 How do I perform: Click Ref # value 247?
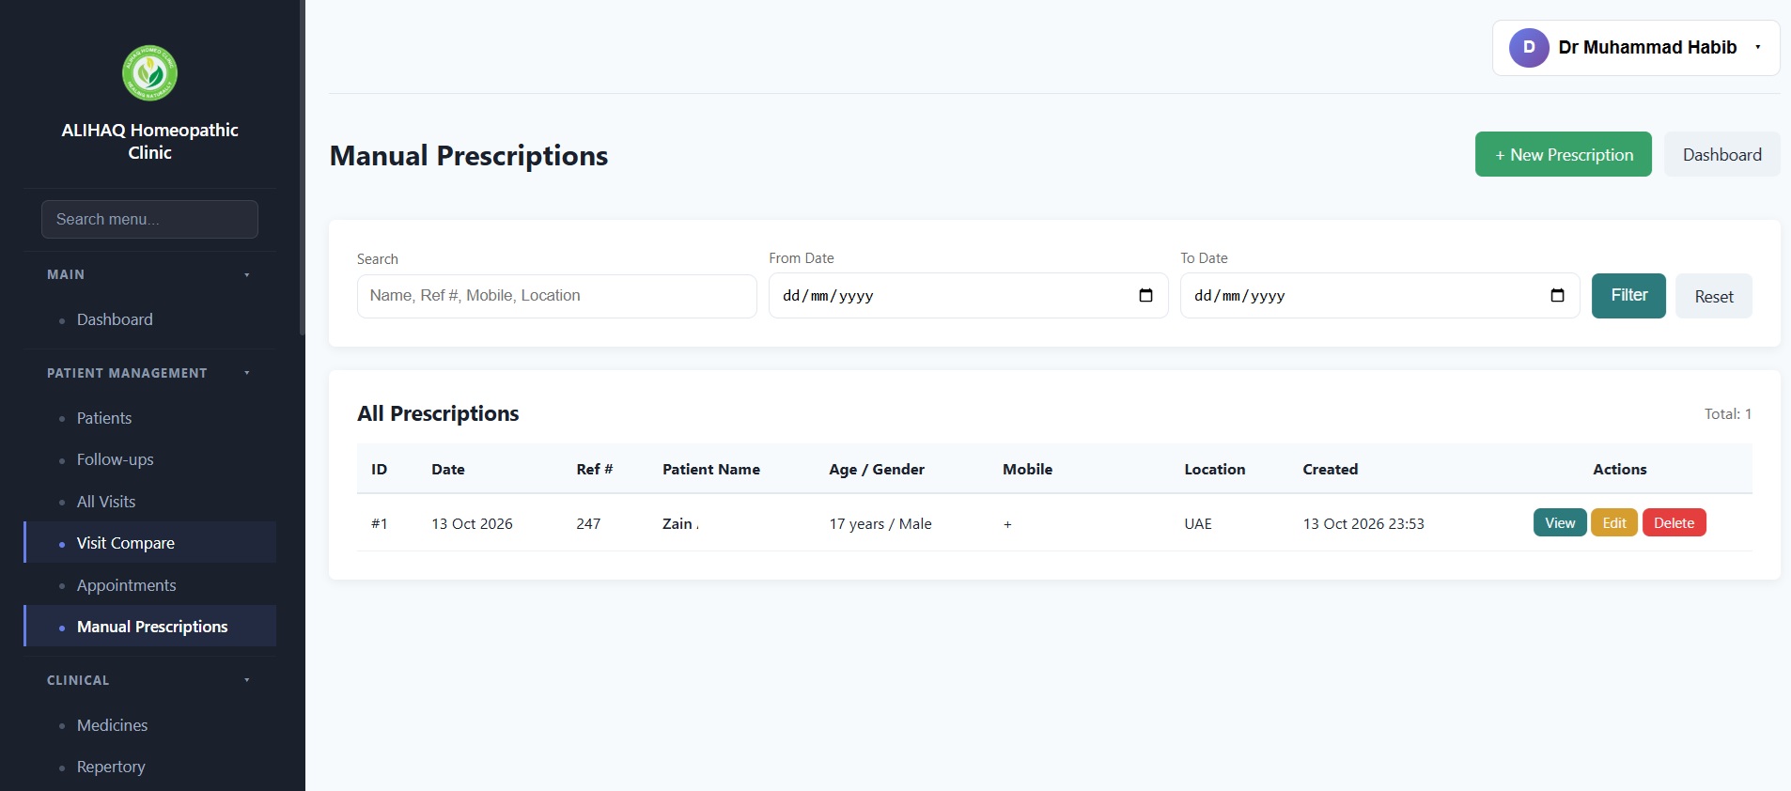coord(588,523)
